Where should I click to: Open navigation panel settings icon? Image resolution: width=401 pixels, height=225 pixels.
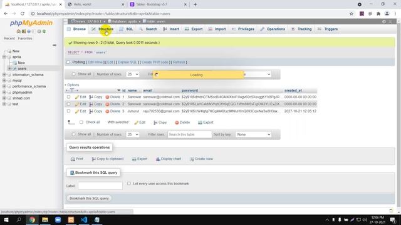[39, 31]
